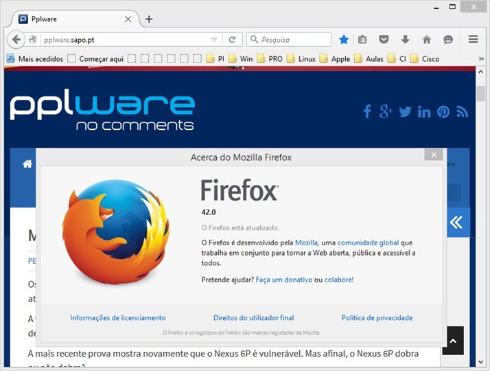Click the colabore! link
The height and width of the screenshot is (371, 490).
coord(339,280)
